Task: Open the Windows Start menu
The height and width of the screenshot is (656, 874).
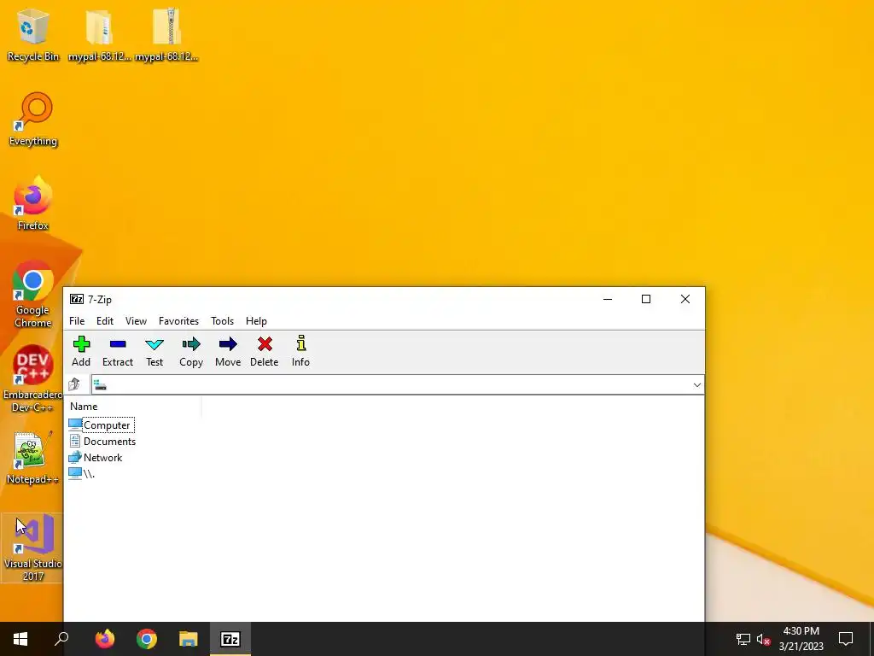Action: coord(20,639)
